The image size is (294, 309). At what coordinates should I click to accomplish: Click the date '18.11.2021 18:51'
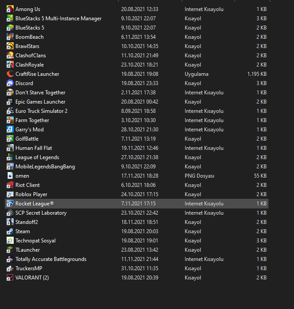point(140,222)
